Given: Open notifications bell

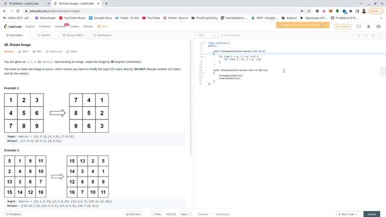Looking at the screenshot, I should coord(369,27).
